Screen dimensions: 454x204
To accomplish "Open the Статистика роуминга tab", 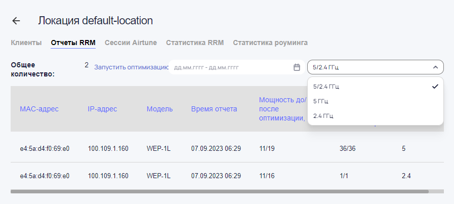I will tap(270, 43).
